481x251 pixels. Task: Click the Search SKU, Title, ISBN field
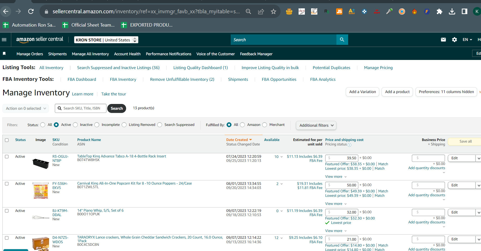point(81,108)
